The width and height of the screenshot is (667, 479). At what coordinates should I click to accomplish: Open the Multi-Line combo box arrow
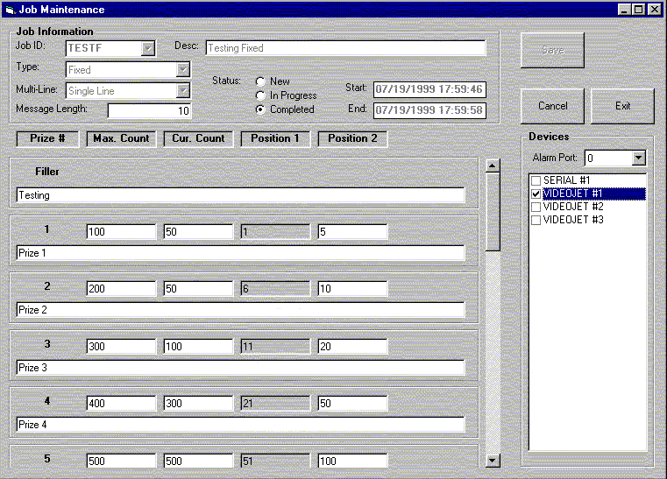click(183, 90)
